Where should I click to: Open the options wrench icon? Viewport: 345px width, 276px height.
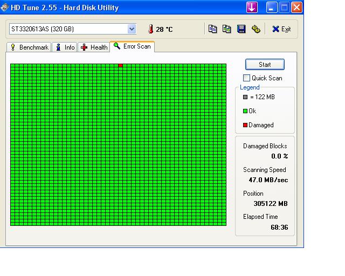click(256, 29)
